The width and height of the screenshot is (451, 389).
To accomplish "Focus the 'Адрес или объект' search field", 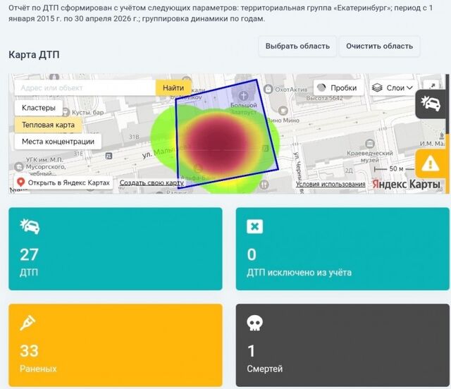I will 85,88.
